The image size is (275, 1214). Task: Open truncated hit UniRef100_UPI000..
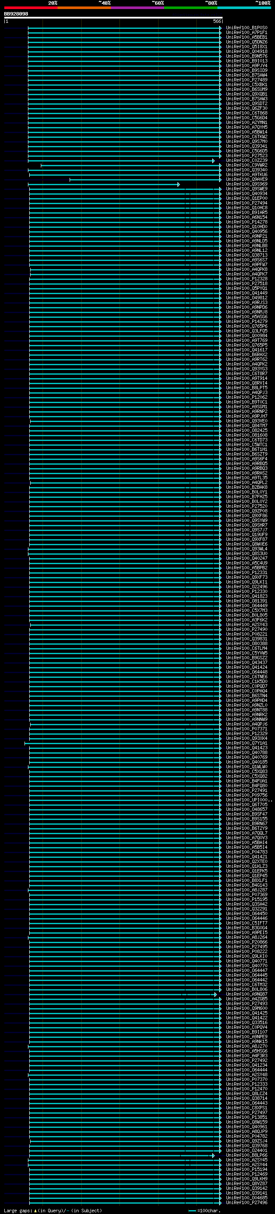(x=249, y=800)
